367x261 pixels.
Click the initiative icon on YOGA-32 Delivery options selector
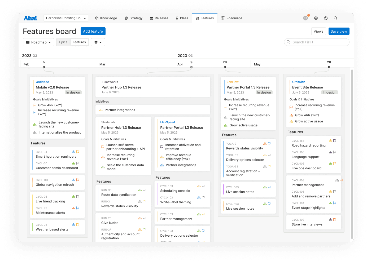click(x=265, y=155)
